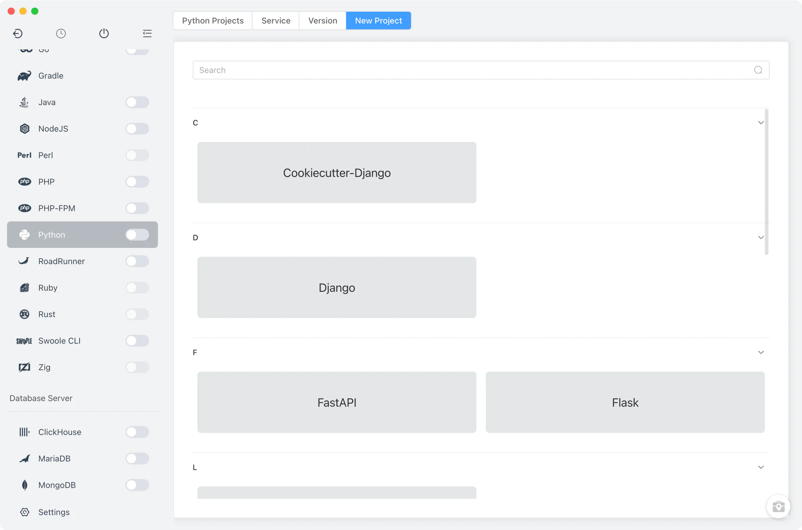The height and width of the screenshot is (530, 802).
Task: Enable the ClickHouse switch
Action: pyautogui.click(x=137, y=432)
